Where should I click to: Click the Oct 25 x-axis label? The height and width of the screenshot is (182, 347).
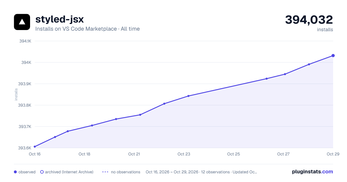point(234,154)
